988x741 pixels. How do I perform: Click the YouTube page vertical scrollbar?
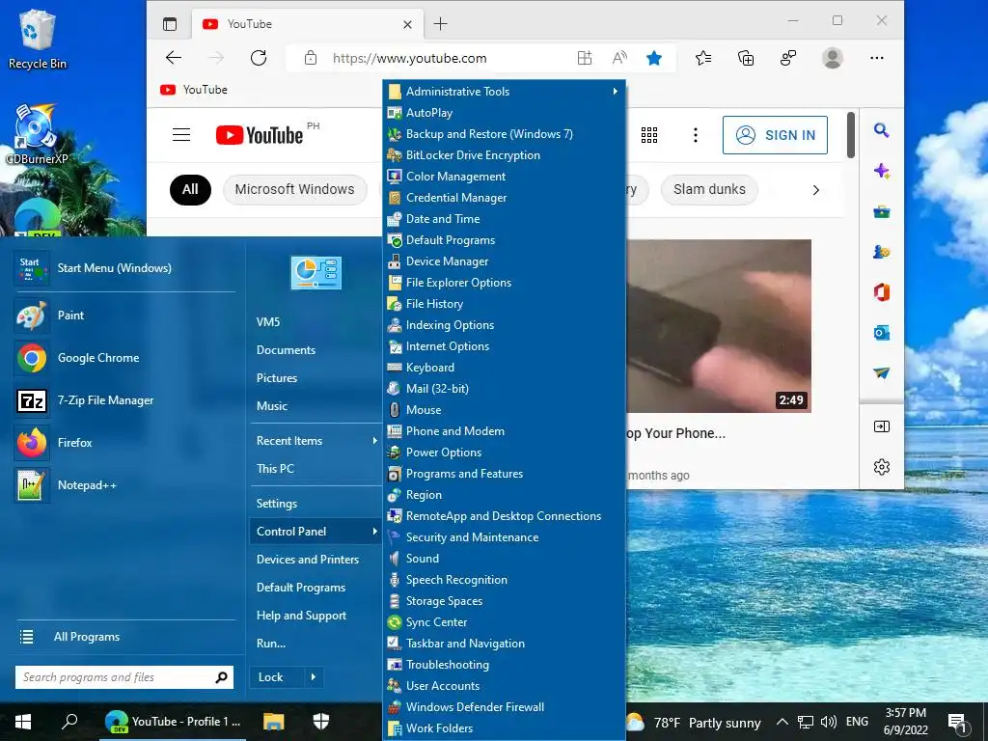(850, 135)
